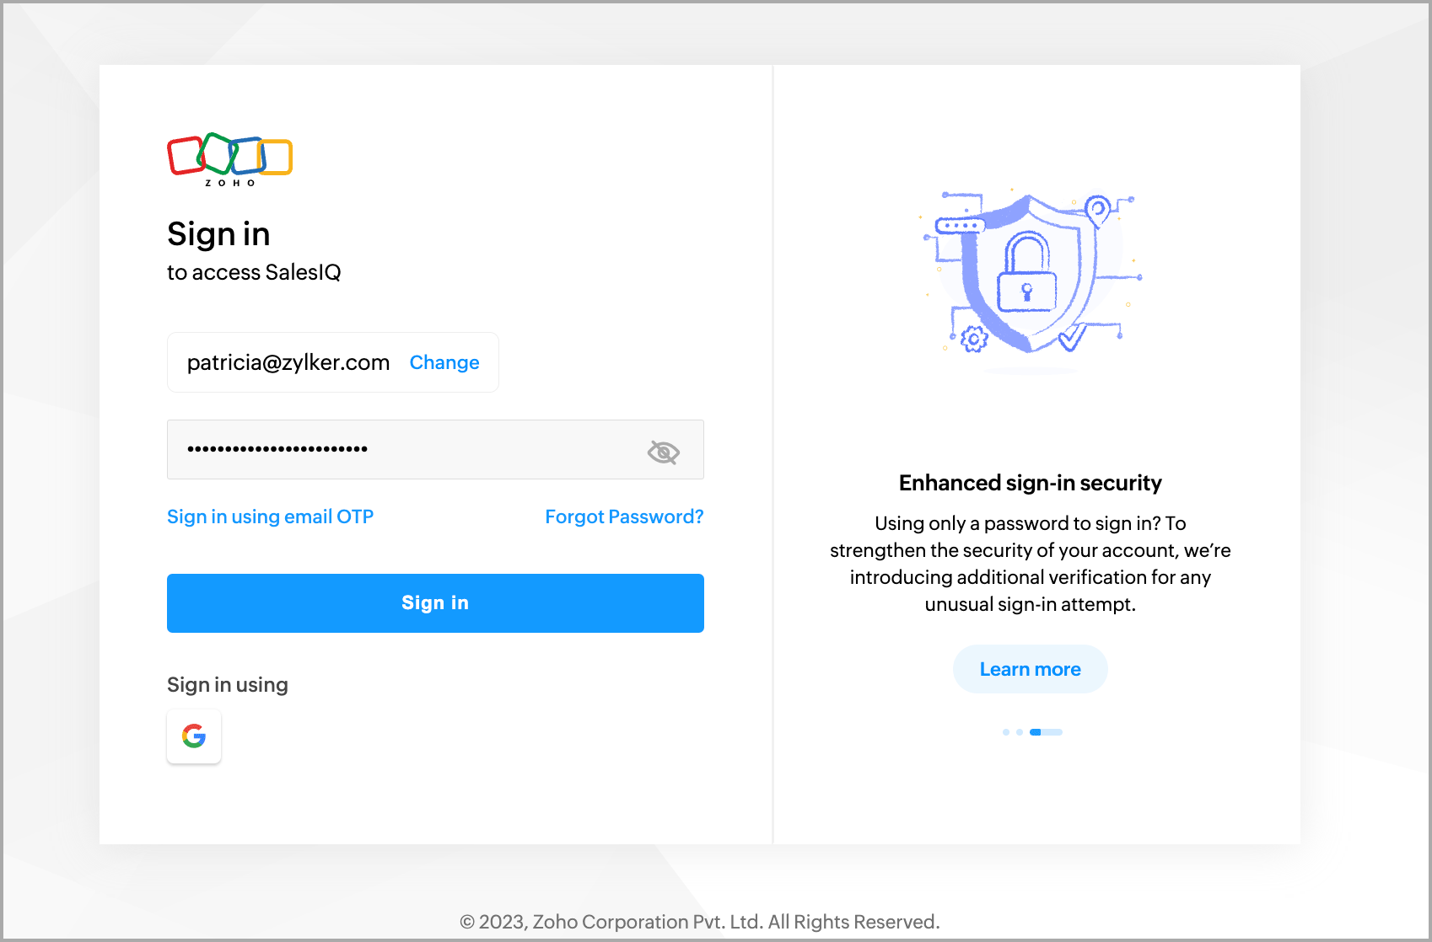Choose Sign in using email OTP
The height and width of the screenshot is (942, 1432).
pos(270,516)
